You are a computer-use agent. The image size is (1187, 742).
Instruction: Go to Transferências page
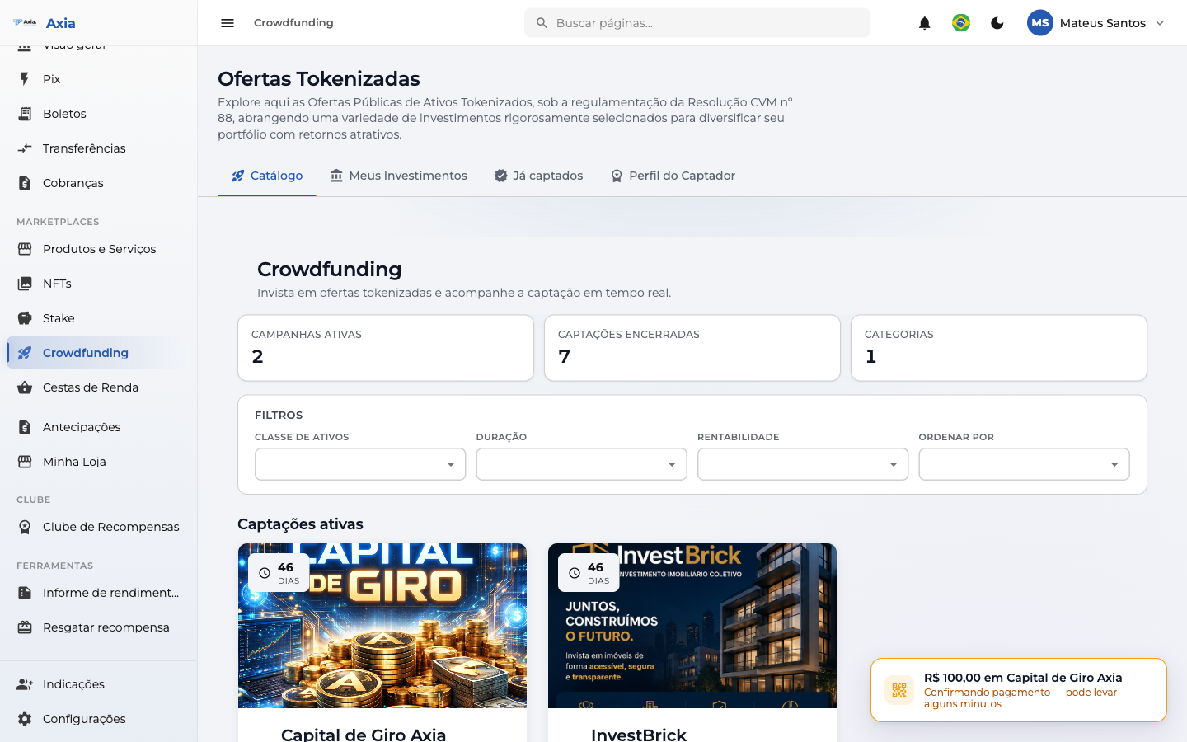pos(99,148)
